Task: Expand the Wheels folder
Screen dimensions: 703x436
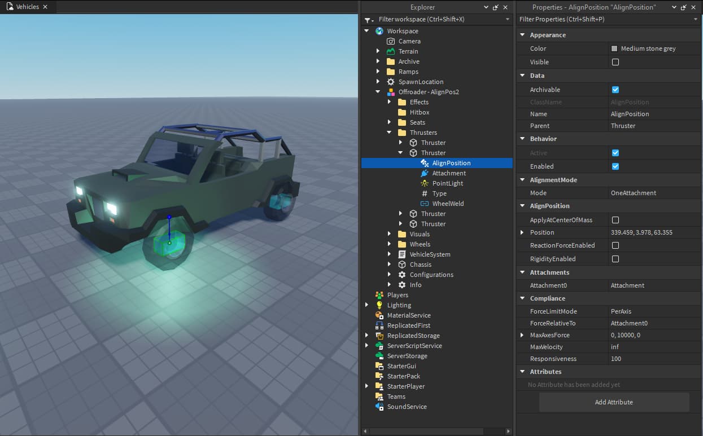Action: click(390, 244)
